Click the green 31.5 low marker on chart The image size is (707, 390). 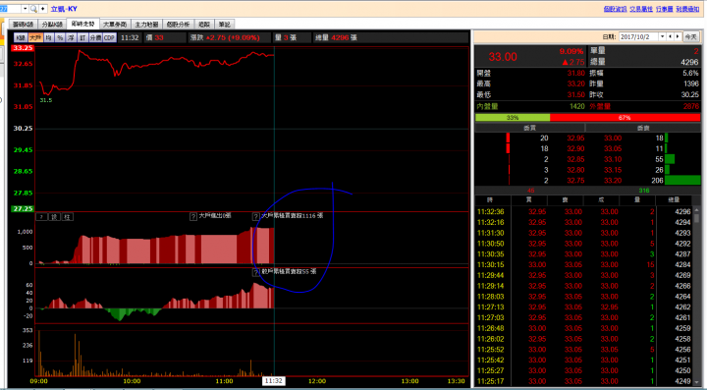tap(45, 100)
